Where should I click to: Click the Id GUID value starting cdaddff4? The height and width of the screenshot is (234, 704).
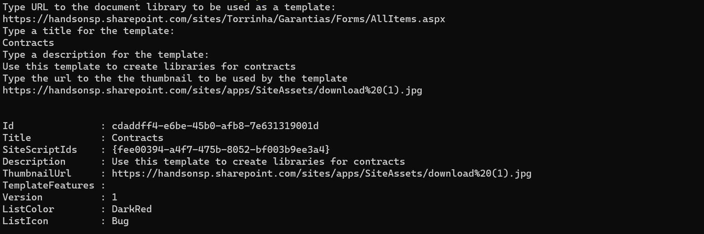click(x=215, y=126)
